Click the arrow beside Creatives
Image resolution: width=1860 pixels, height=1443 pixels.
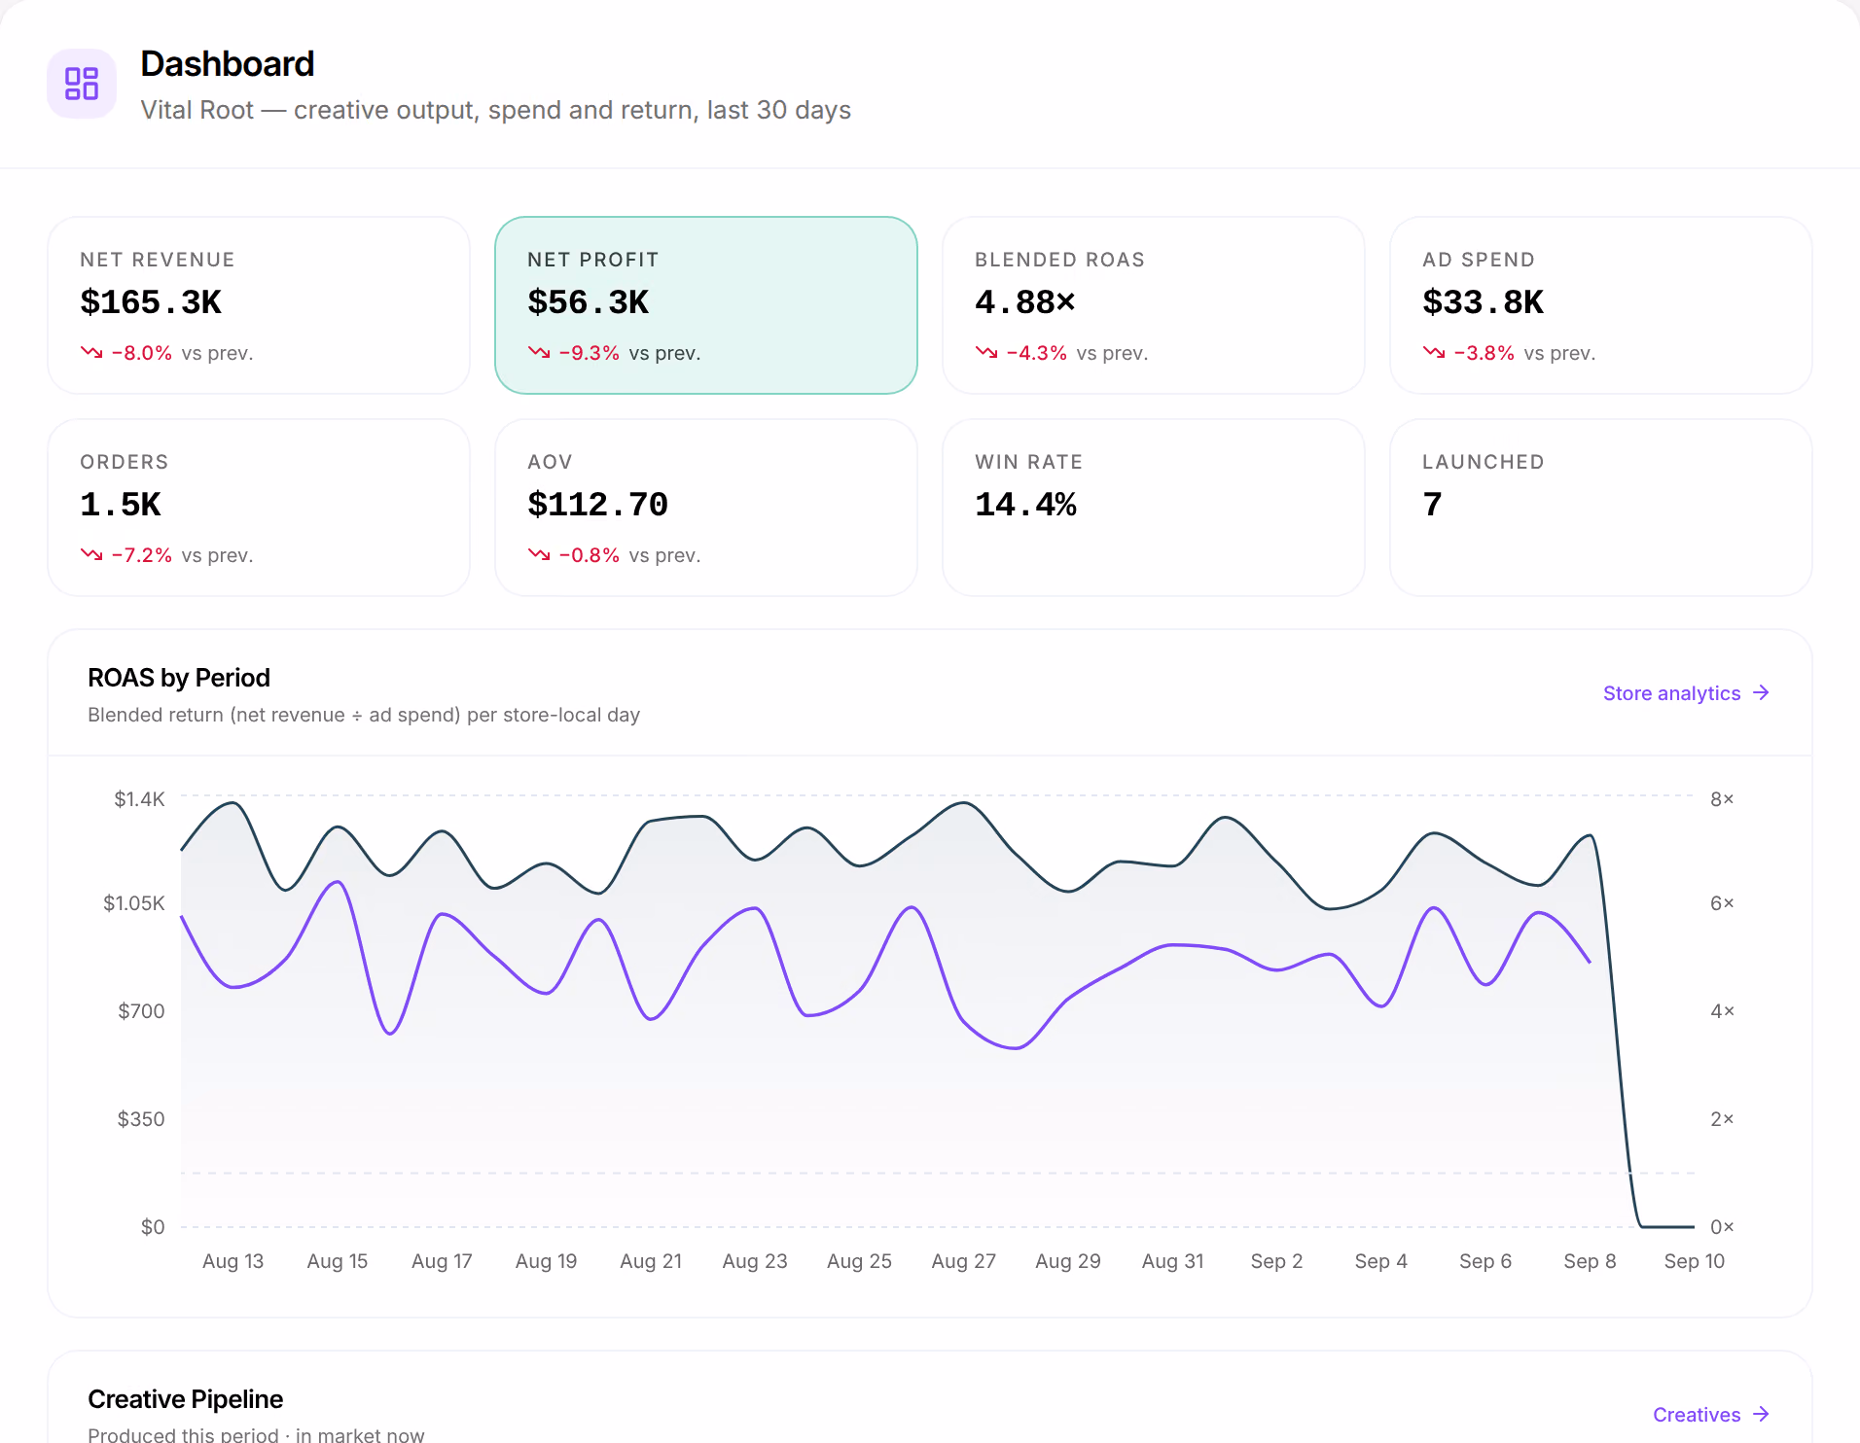coord(1761,1415)
